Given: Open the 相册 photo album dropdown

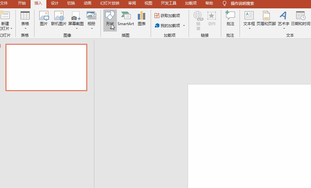Looking at the screenshot, I should [91, 28].
